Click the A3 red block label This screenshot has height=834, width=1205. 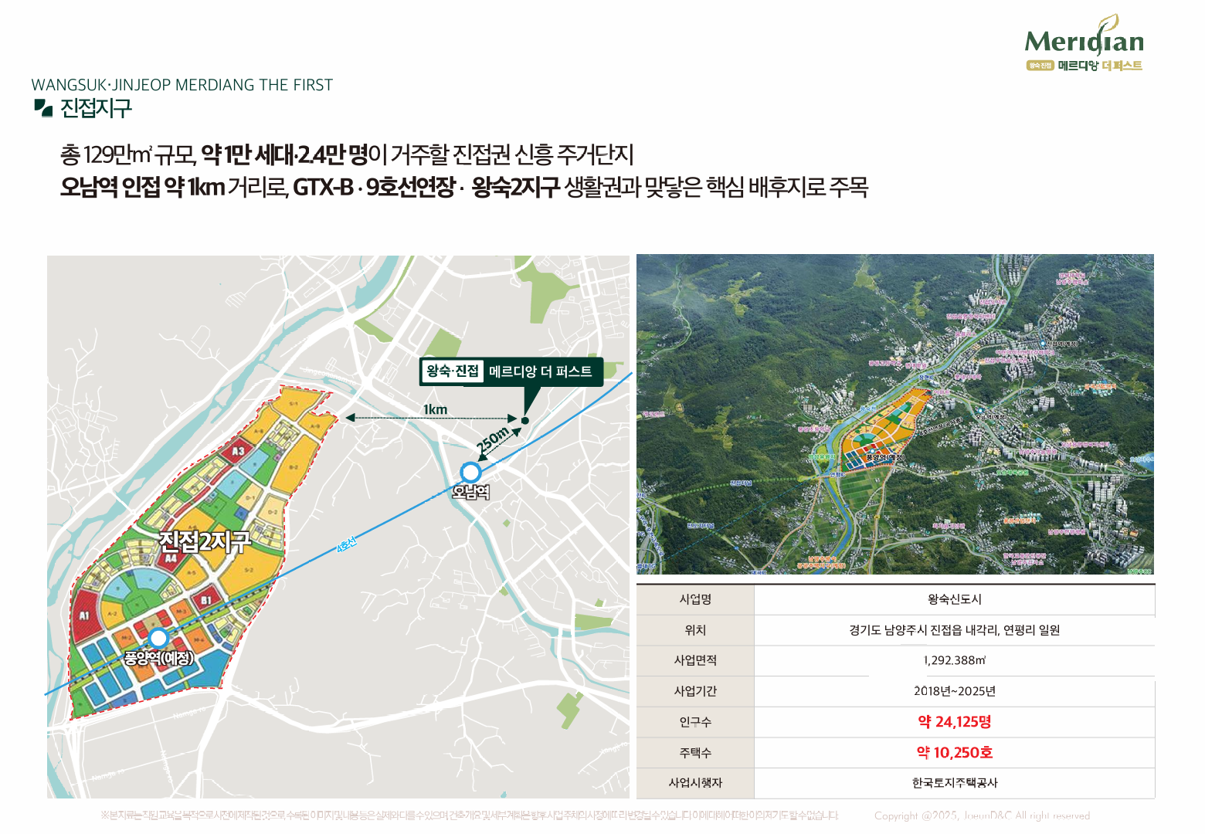[238, 451]
